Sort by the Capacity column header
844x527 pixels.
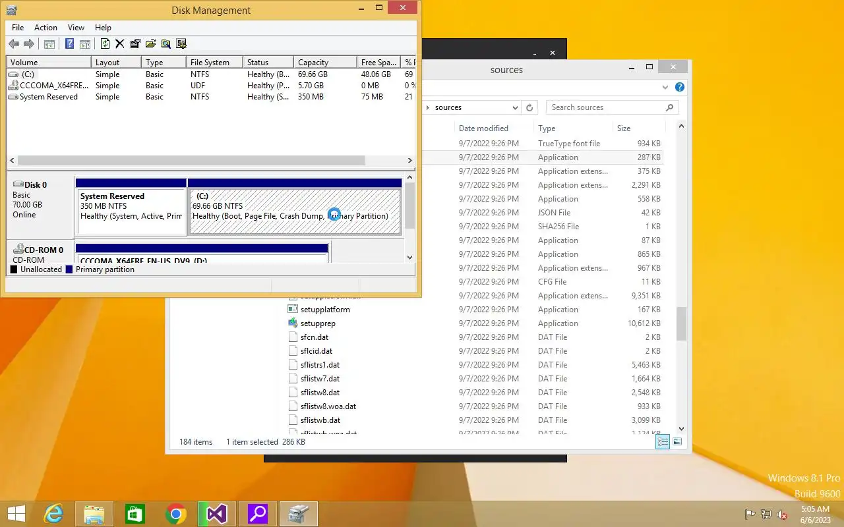tap(324, 63)
